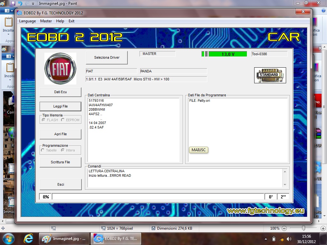This screenshot has width=327, height=245.
Task: Select the Intera programming radio button
Action: click(63, 150)
